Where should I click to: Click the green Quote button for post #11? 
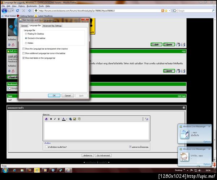point(169,71)
